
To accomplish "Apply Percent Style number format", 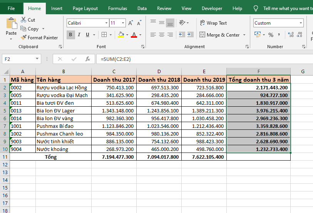I will click(x=271, y=35).
